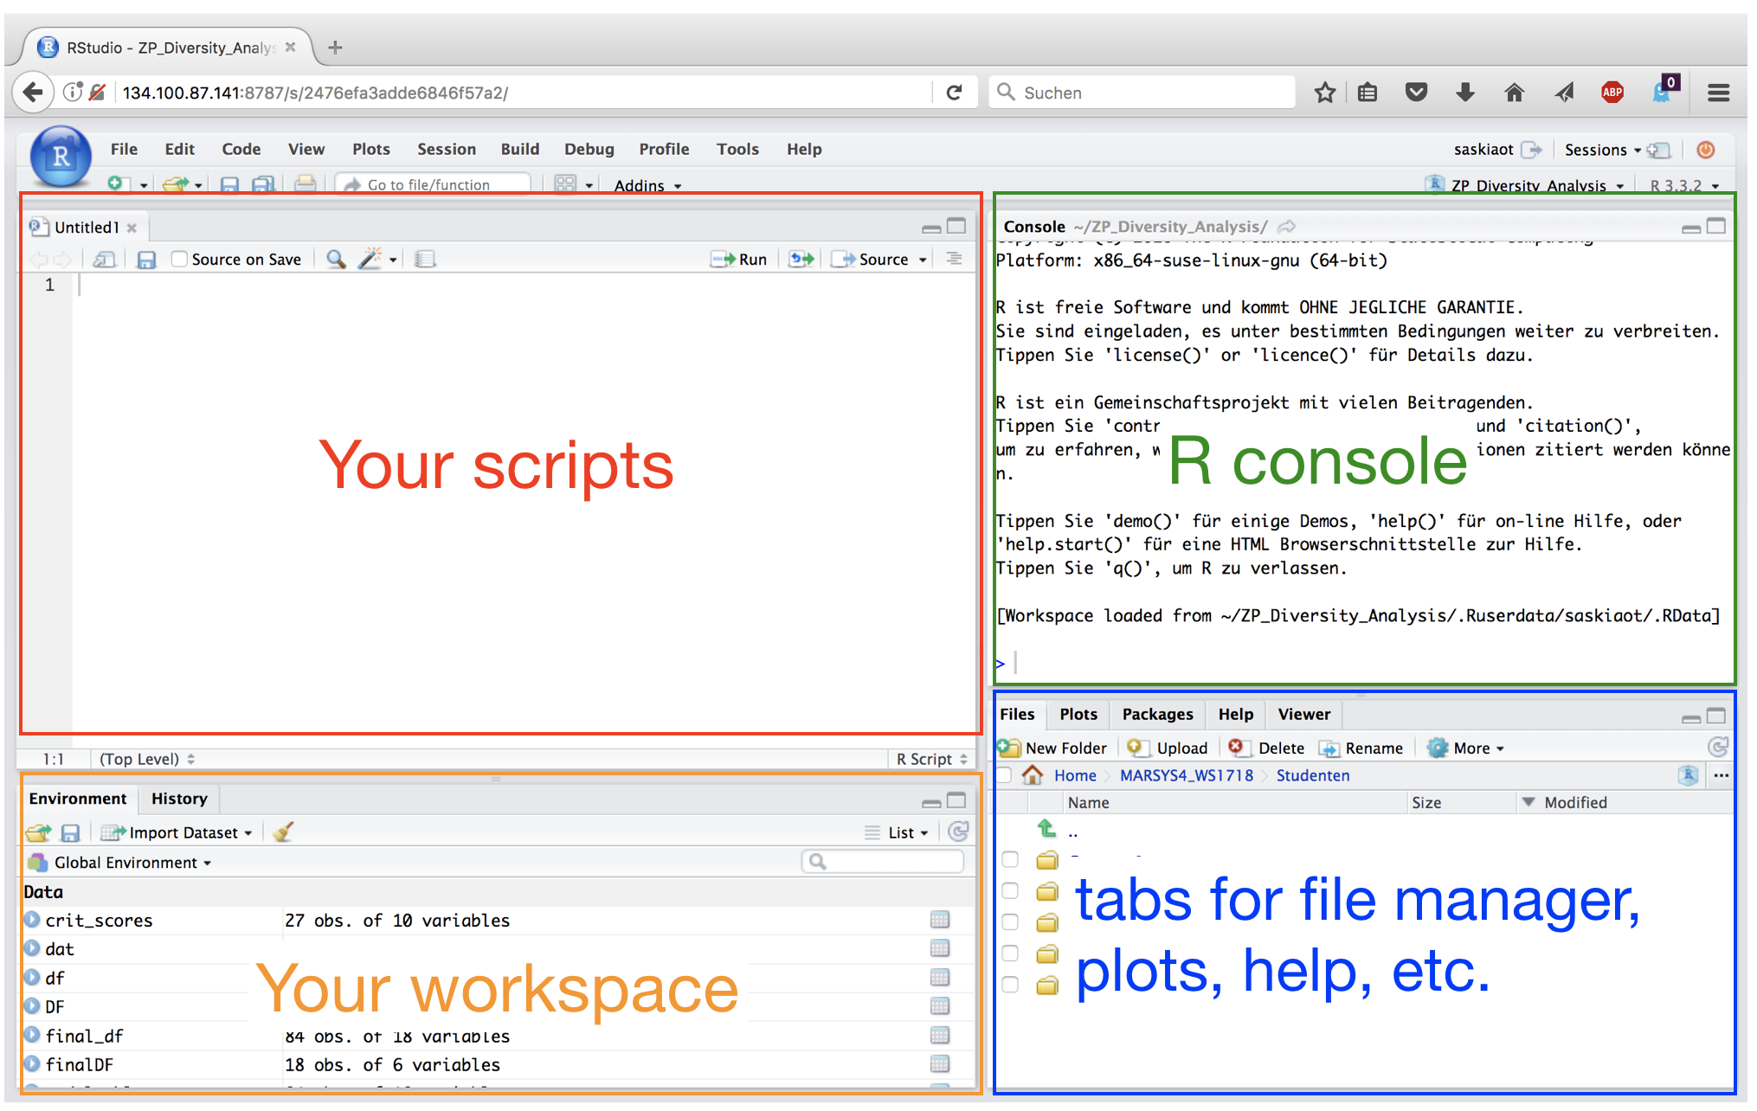Clear workspace with the broom icon
The width and height of the screenshot is (1757, 1111).
(x=283, y=832)
